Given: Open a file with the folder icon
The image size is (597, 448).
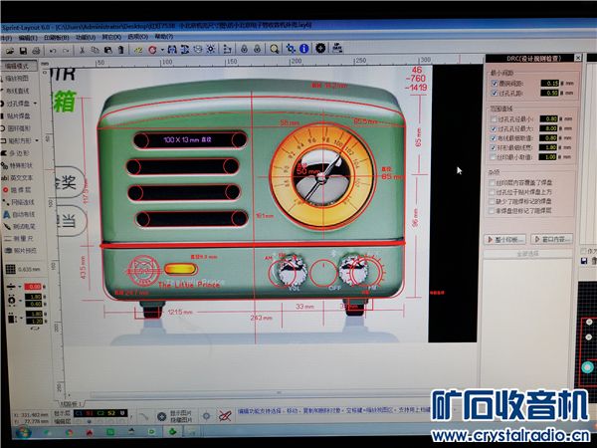Looking at the screenshot, I should [10, 51].
